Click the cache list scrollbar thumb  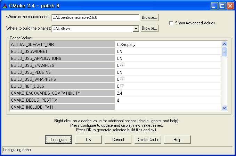pos(224,52)
